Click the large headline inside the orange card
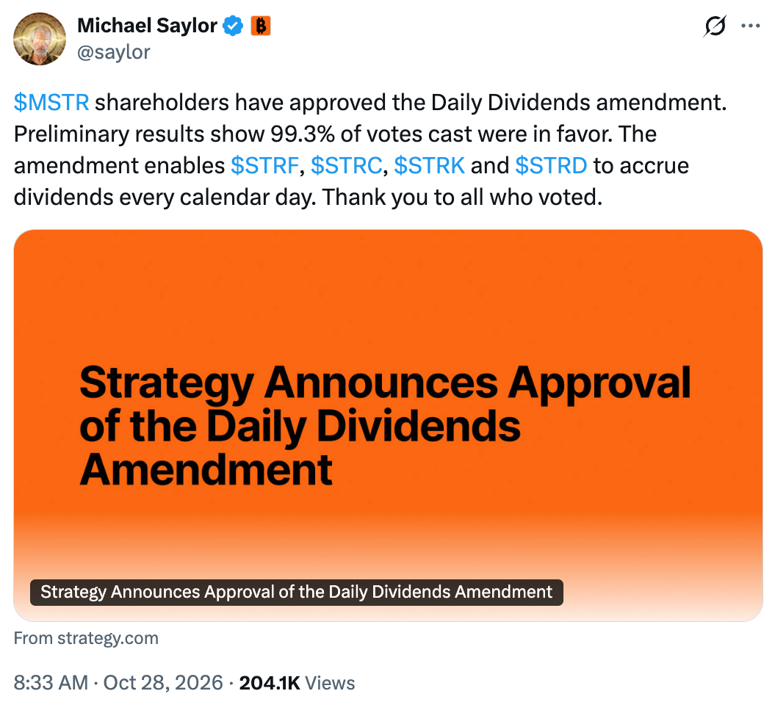Screen dimensions: 775x702 [x=385, y=426]
